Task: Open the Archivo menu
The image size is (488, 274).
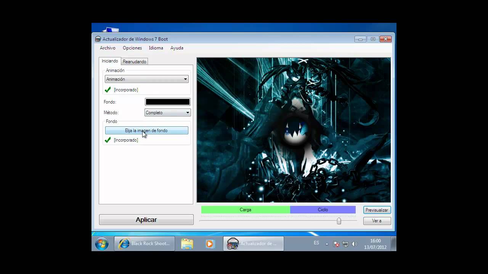Action: coord(108,48)
